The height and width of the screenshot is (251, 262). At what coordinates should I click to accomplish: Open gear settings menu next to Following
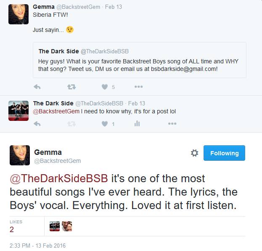pos(194,153)
